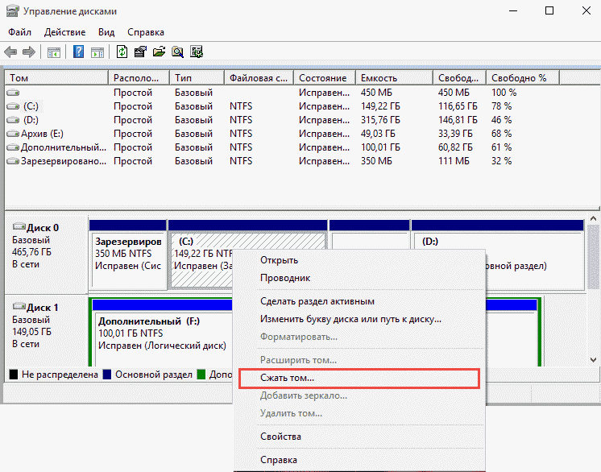Open Help via blue question mark icon
Screen dimensions: 601x472
79,52
